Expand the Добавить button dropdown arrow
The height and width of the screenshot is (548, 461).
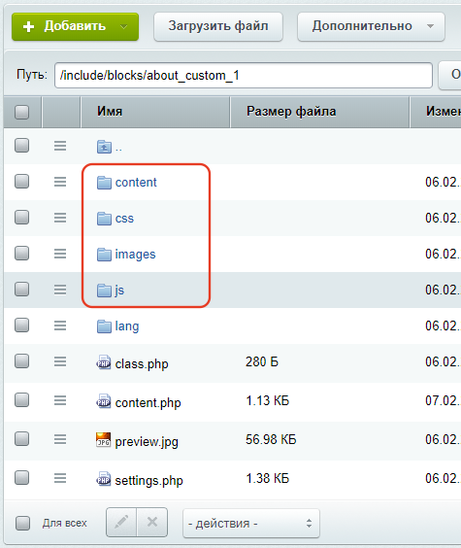(124, 26)
